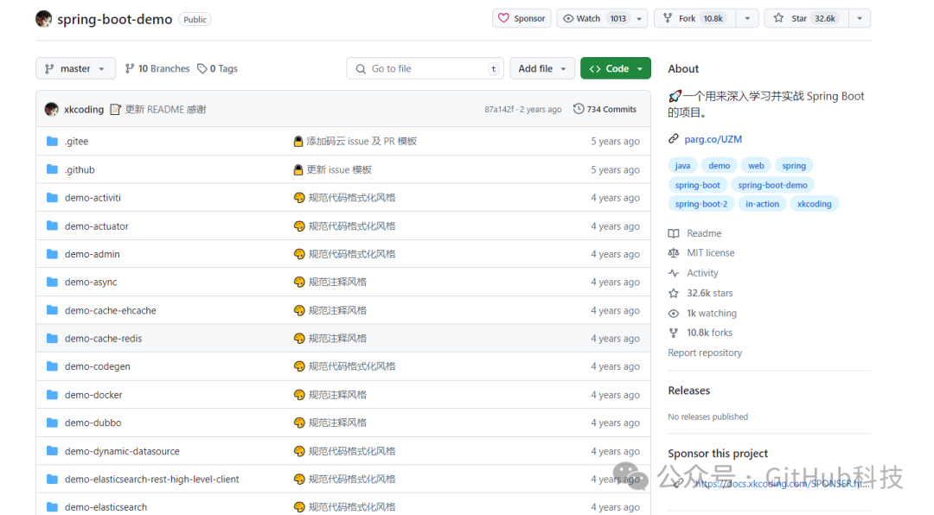This screenshot has width=934, height=515.
Task: View the 10.8k forks link
Action: tap(709, 333)
